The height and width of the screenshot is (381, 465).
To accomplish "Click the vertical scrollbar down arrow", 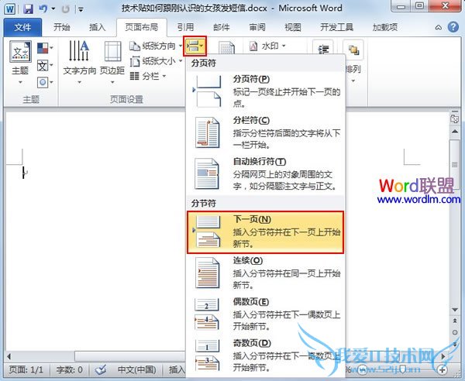I will pos(455,310).
